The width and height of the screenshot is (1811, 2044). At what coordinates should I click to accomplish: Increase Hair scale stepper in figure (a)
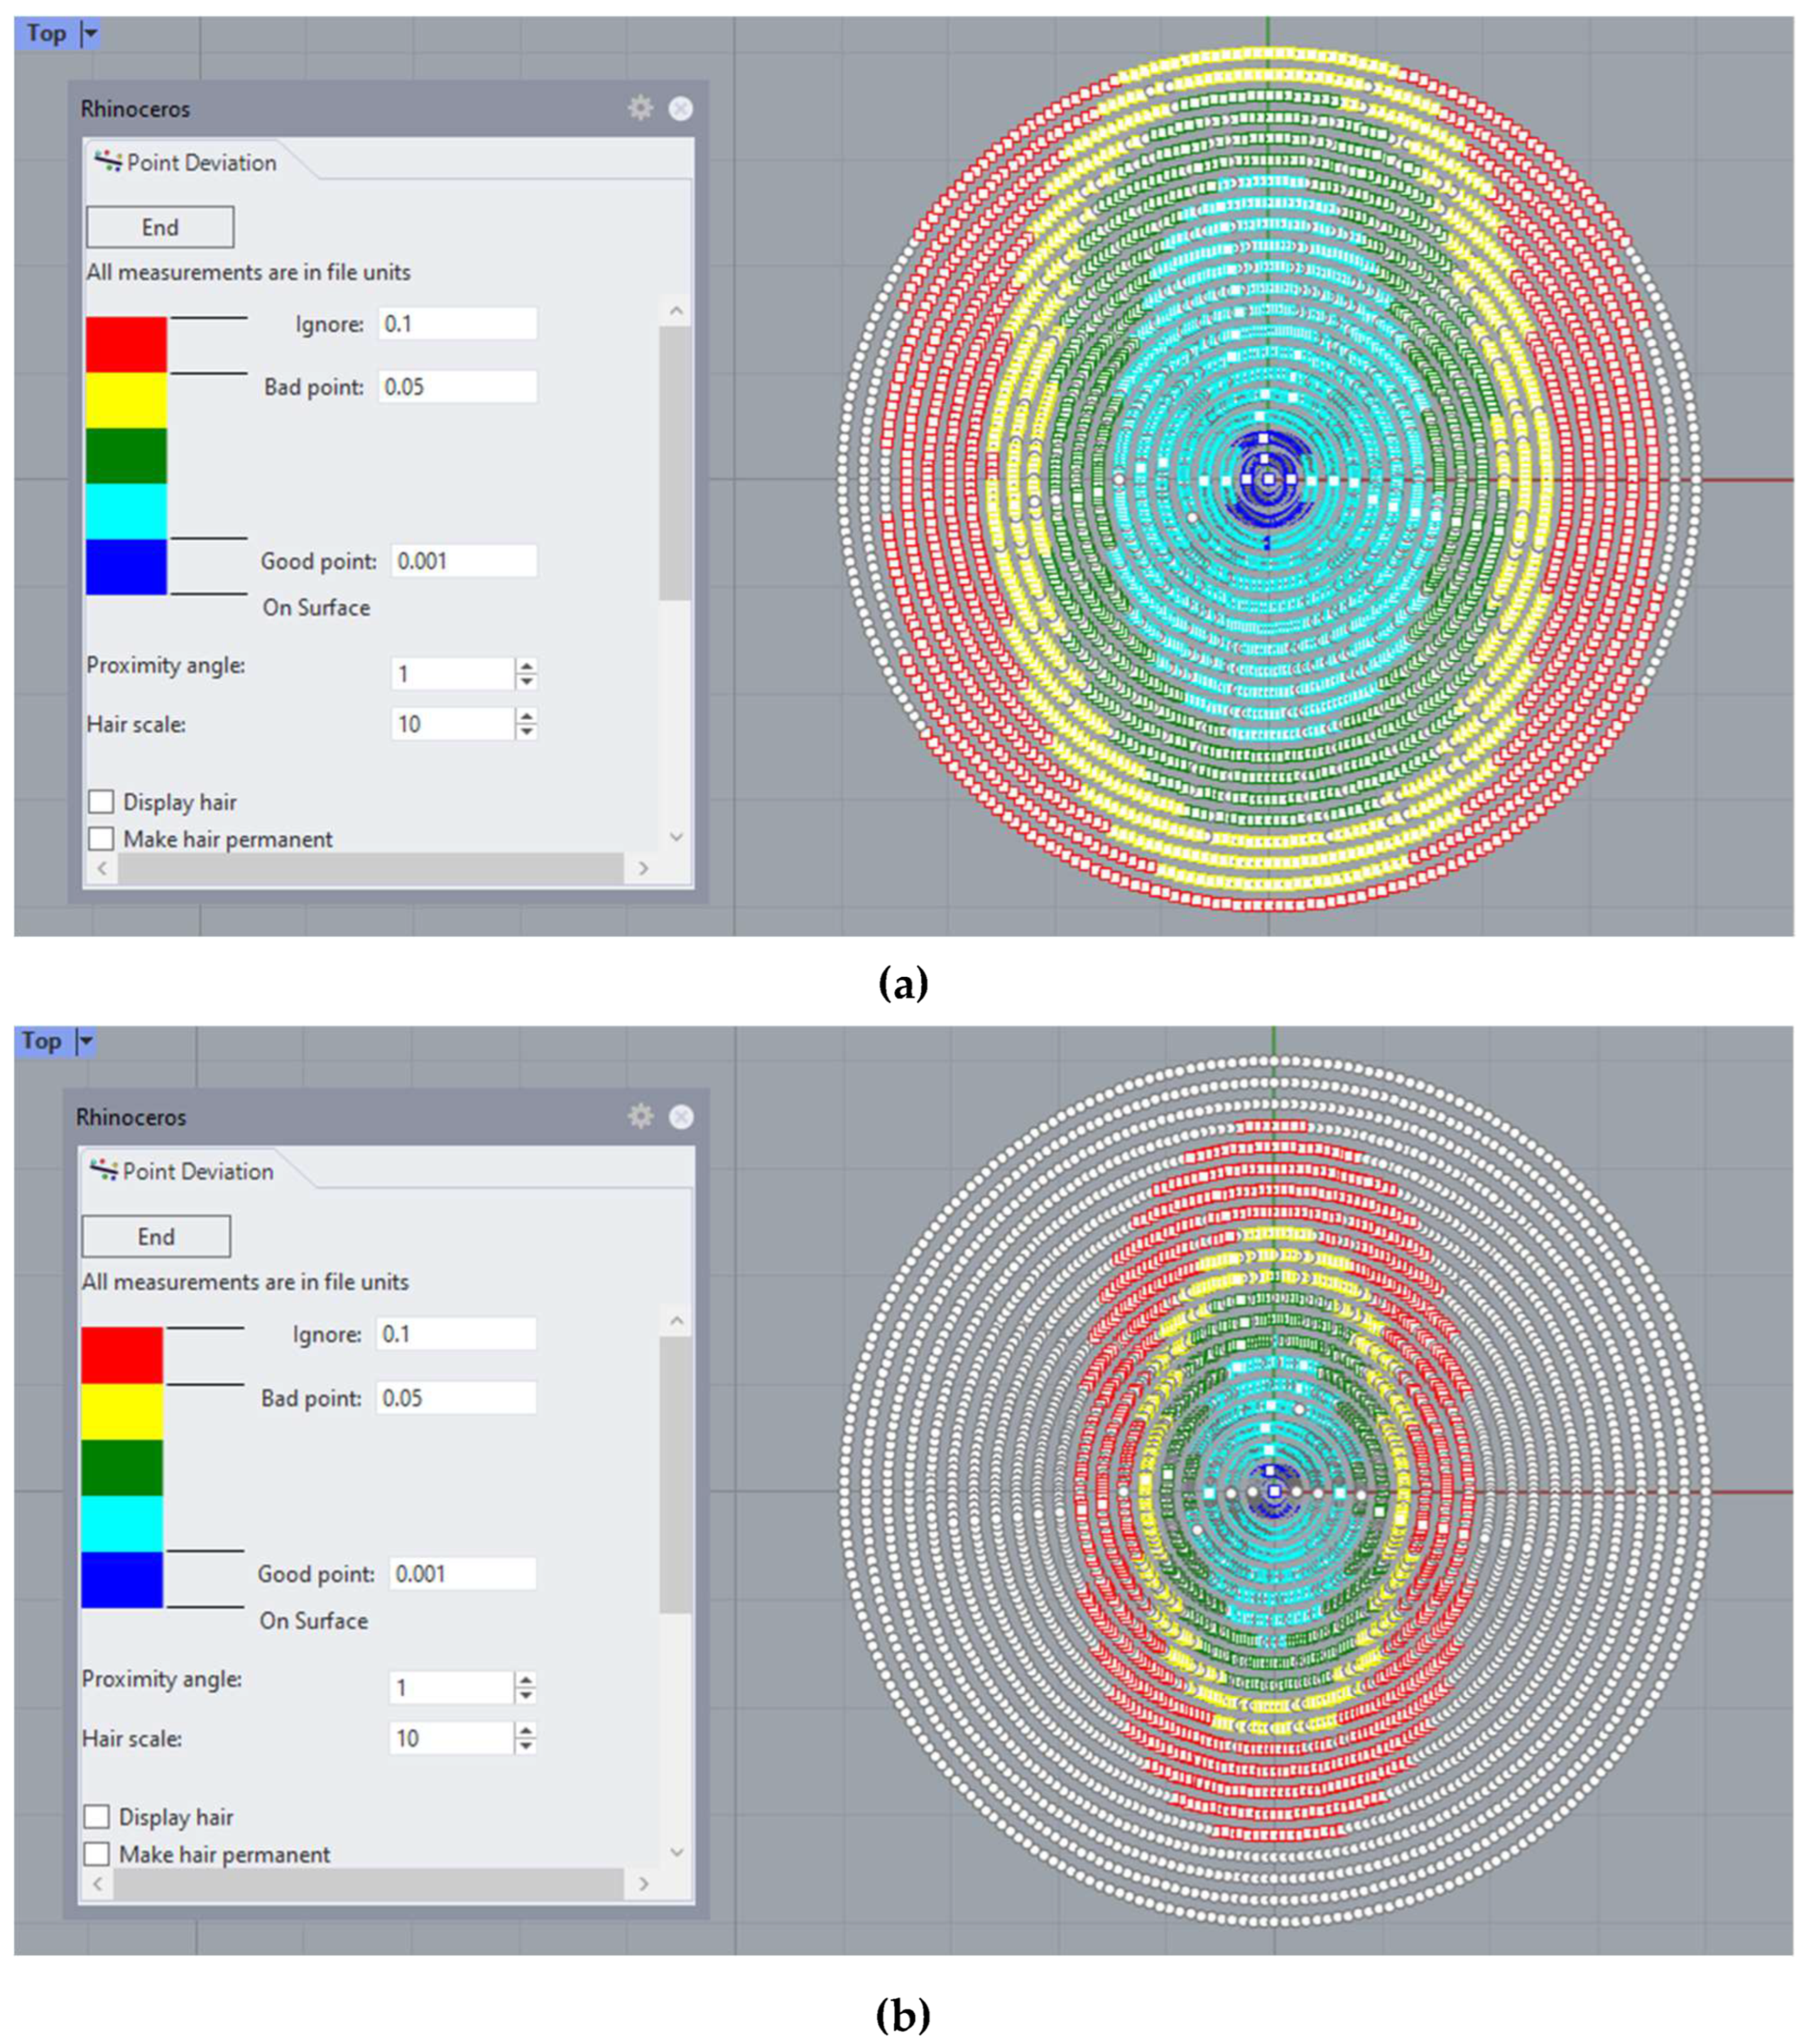(x=526, y=715)
